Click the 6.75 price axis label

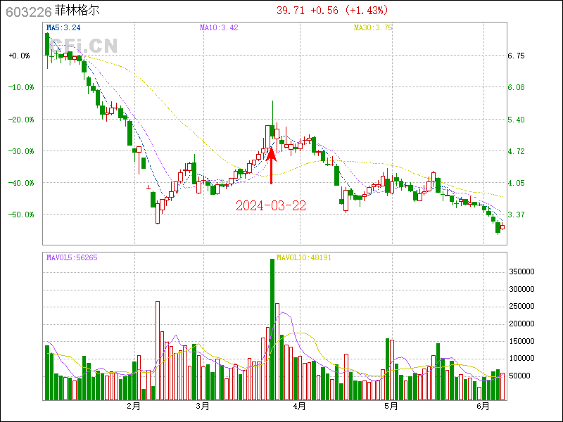(x=516, y=56)
